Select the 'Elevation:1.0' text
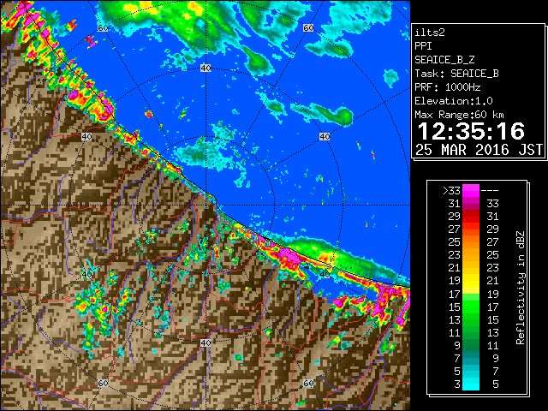 pyautogui.click(x=454, y=101)
